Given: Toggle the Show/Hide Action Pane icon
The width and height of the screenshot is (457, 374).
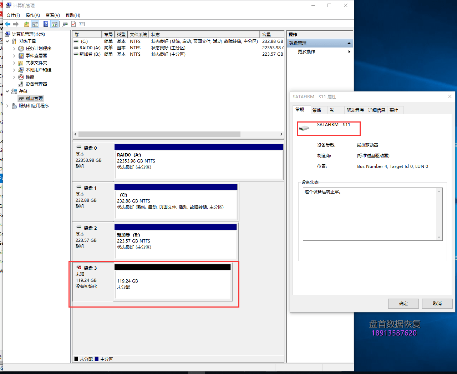Looking at the screenshot, I should pyautogui.click(x=54, y=24).
